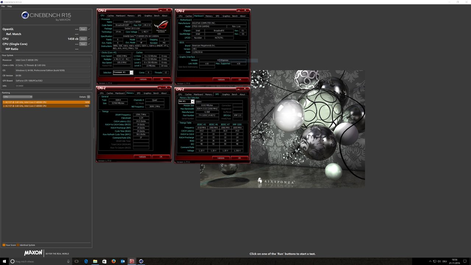Open SPD tab in CPU-Z CPU window

point(139,16)
